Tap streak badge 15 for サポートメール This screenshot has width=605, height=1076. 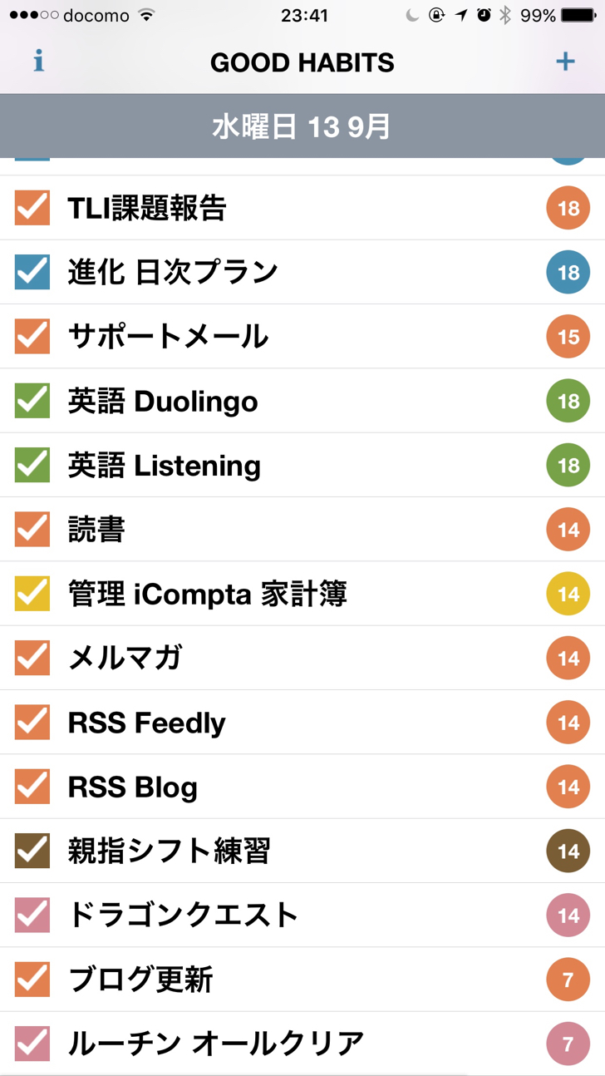[x=568, y=337]
